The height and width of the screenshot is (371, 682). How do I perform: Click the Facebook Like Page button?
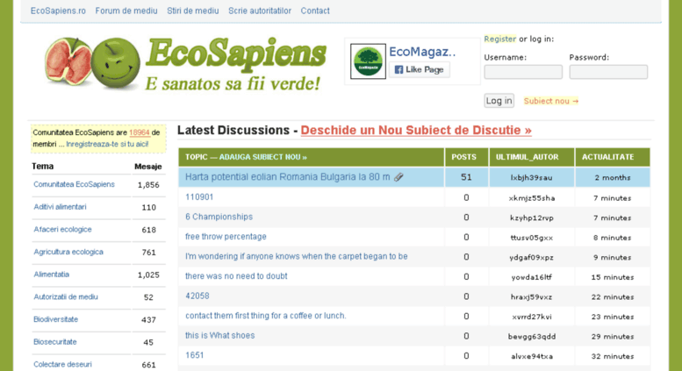[420, 69]
